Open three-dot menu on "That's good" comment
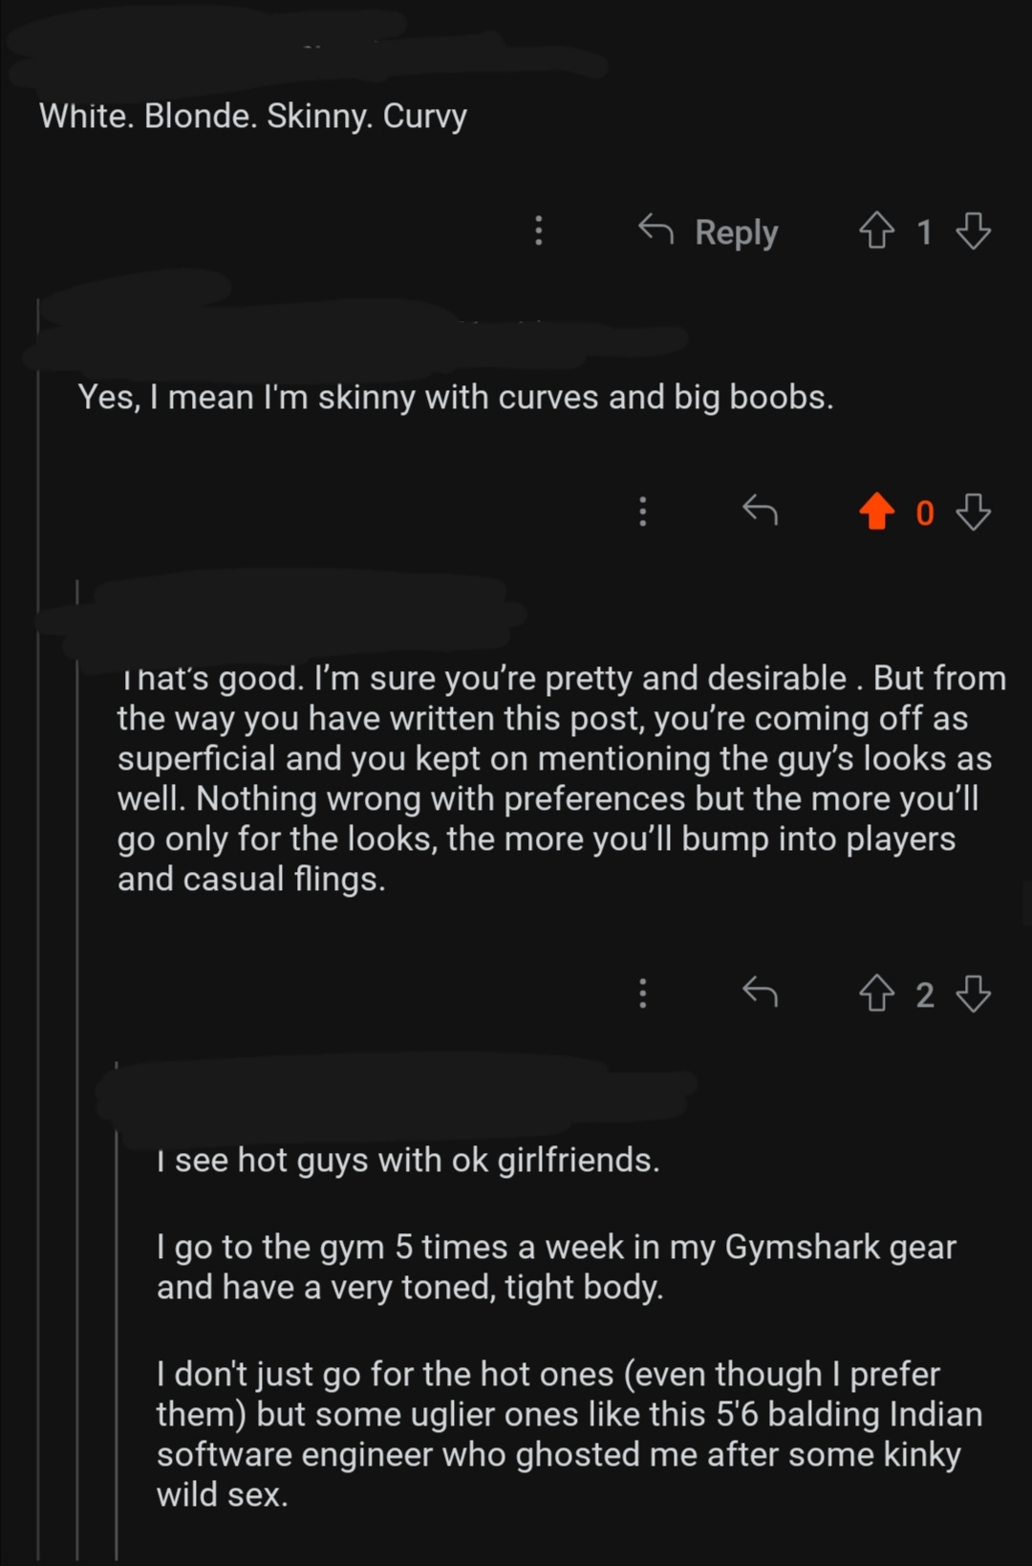This screenshot has width=1032, height=1566. (643, 994)
